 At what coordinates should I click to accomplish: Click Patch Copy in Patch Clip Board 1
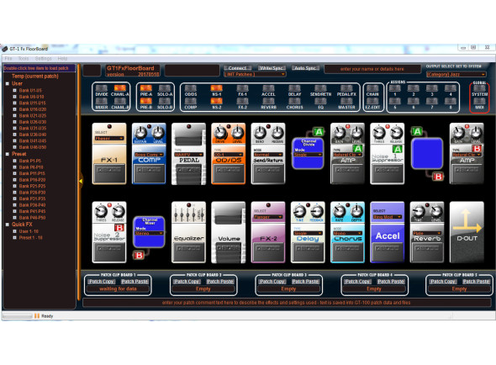(102, 282)
